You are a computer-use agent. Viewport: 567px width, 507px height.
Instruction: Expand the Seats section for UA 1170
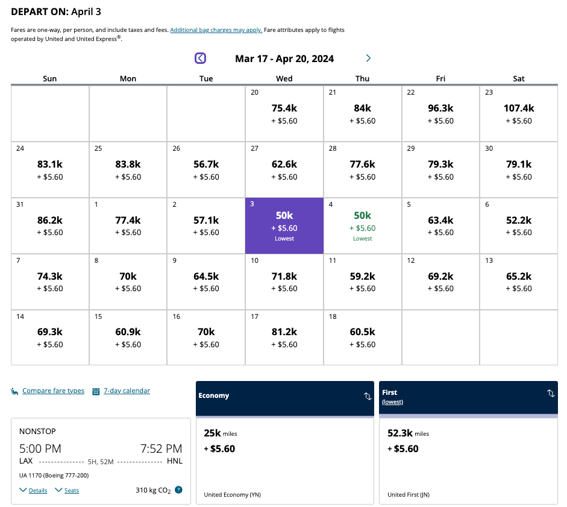66,490
